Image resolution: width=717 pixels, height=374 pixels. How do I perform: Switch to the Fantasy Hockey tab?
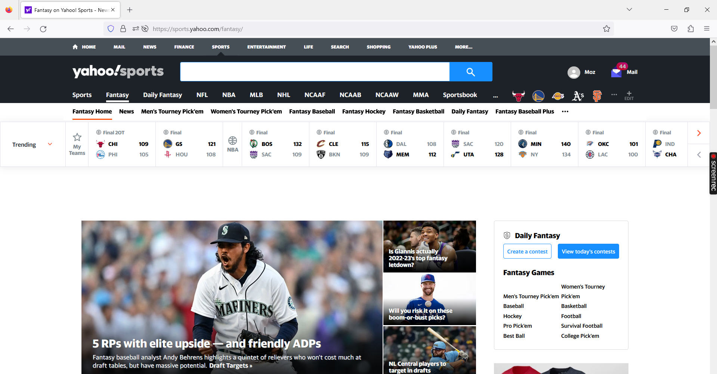[364, 111]
